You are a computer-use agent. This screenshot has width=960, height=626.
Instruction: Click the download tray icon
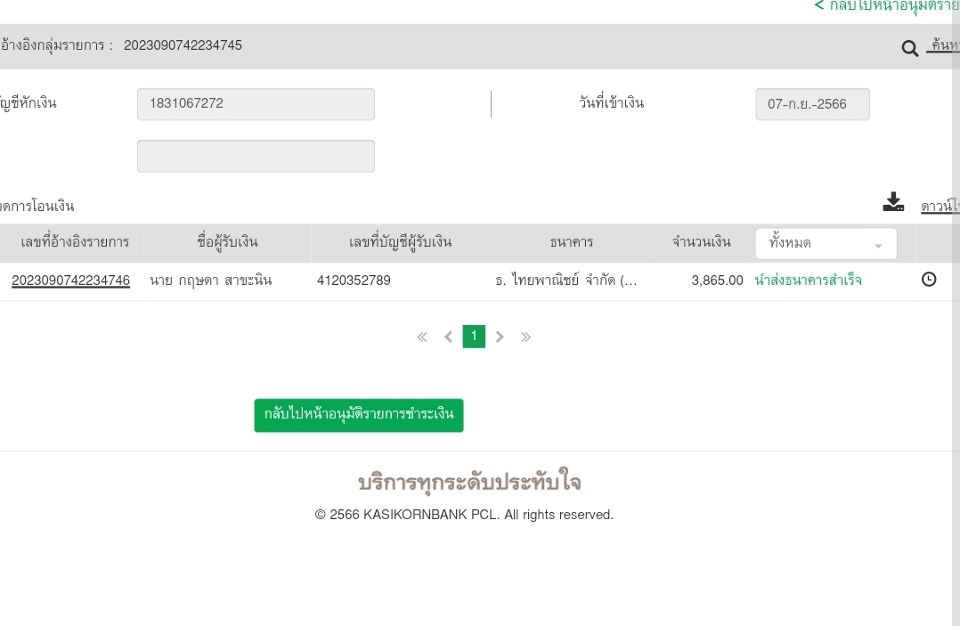point(893,203)
